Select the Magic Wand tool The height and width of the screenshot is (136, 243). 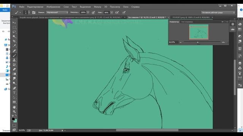pyautogui.click(x=14, y=37)
